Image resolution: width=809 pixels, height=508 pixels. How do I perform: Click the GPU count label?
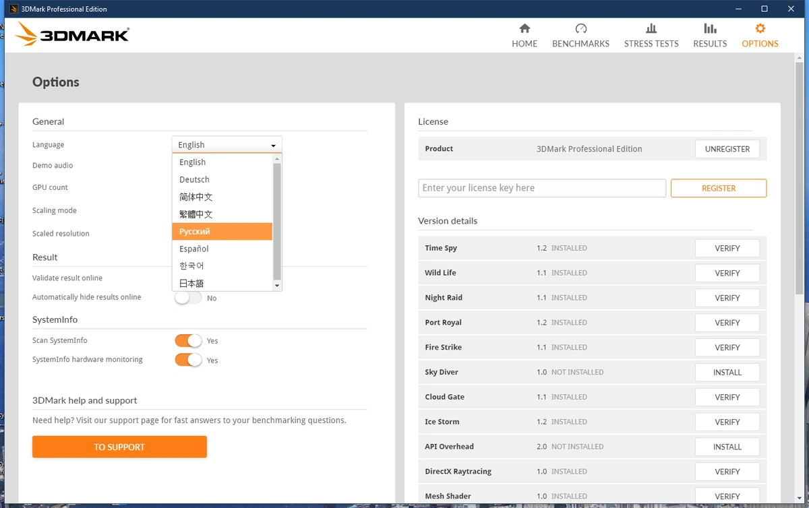click(50, 187)
